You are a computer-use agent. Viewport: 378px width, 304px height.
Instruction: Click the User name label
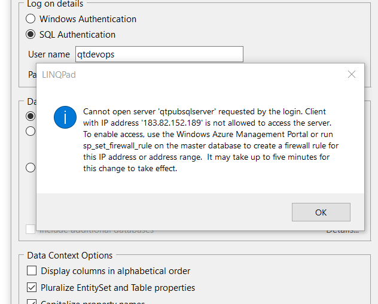pyautogui.click(x=49, y=54)
